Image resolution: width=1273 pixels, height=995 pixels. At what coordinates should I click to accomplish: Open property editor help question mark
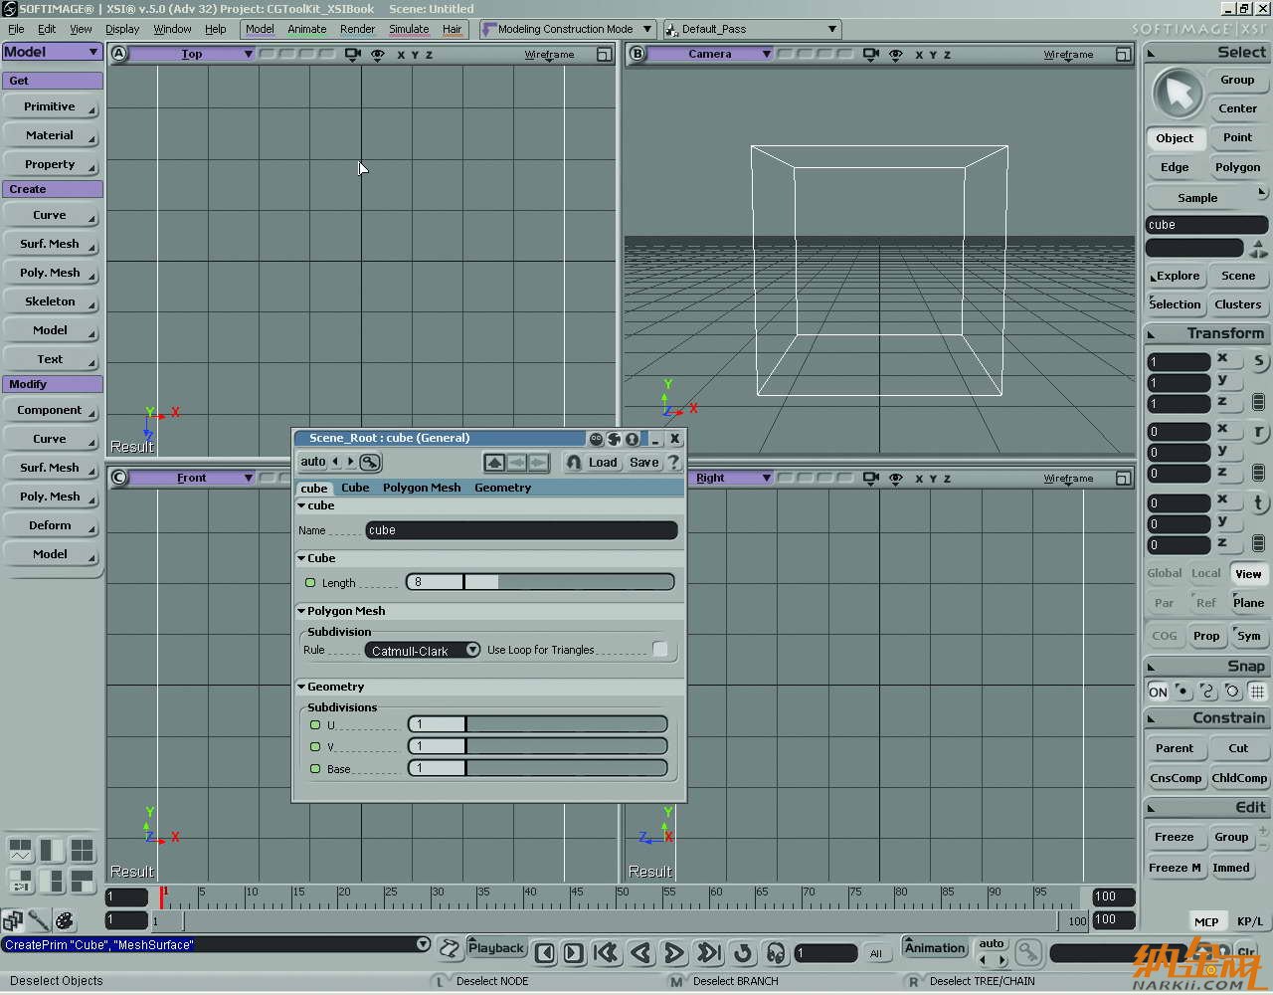point(673,463)
